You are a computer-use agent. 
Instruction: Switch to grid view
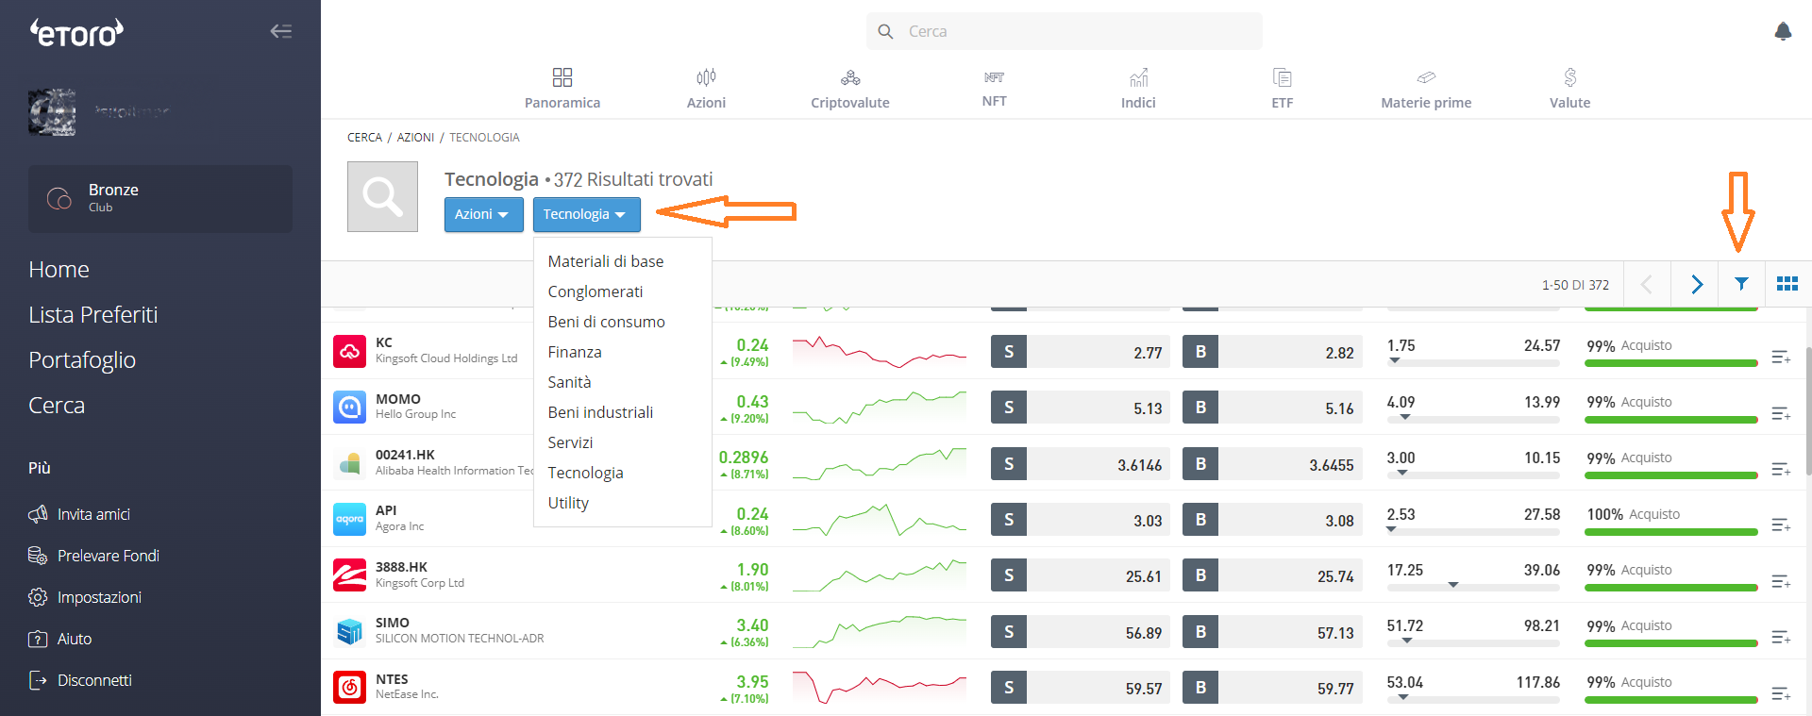[x=1787, y=284]
